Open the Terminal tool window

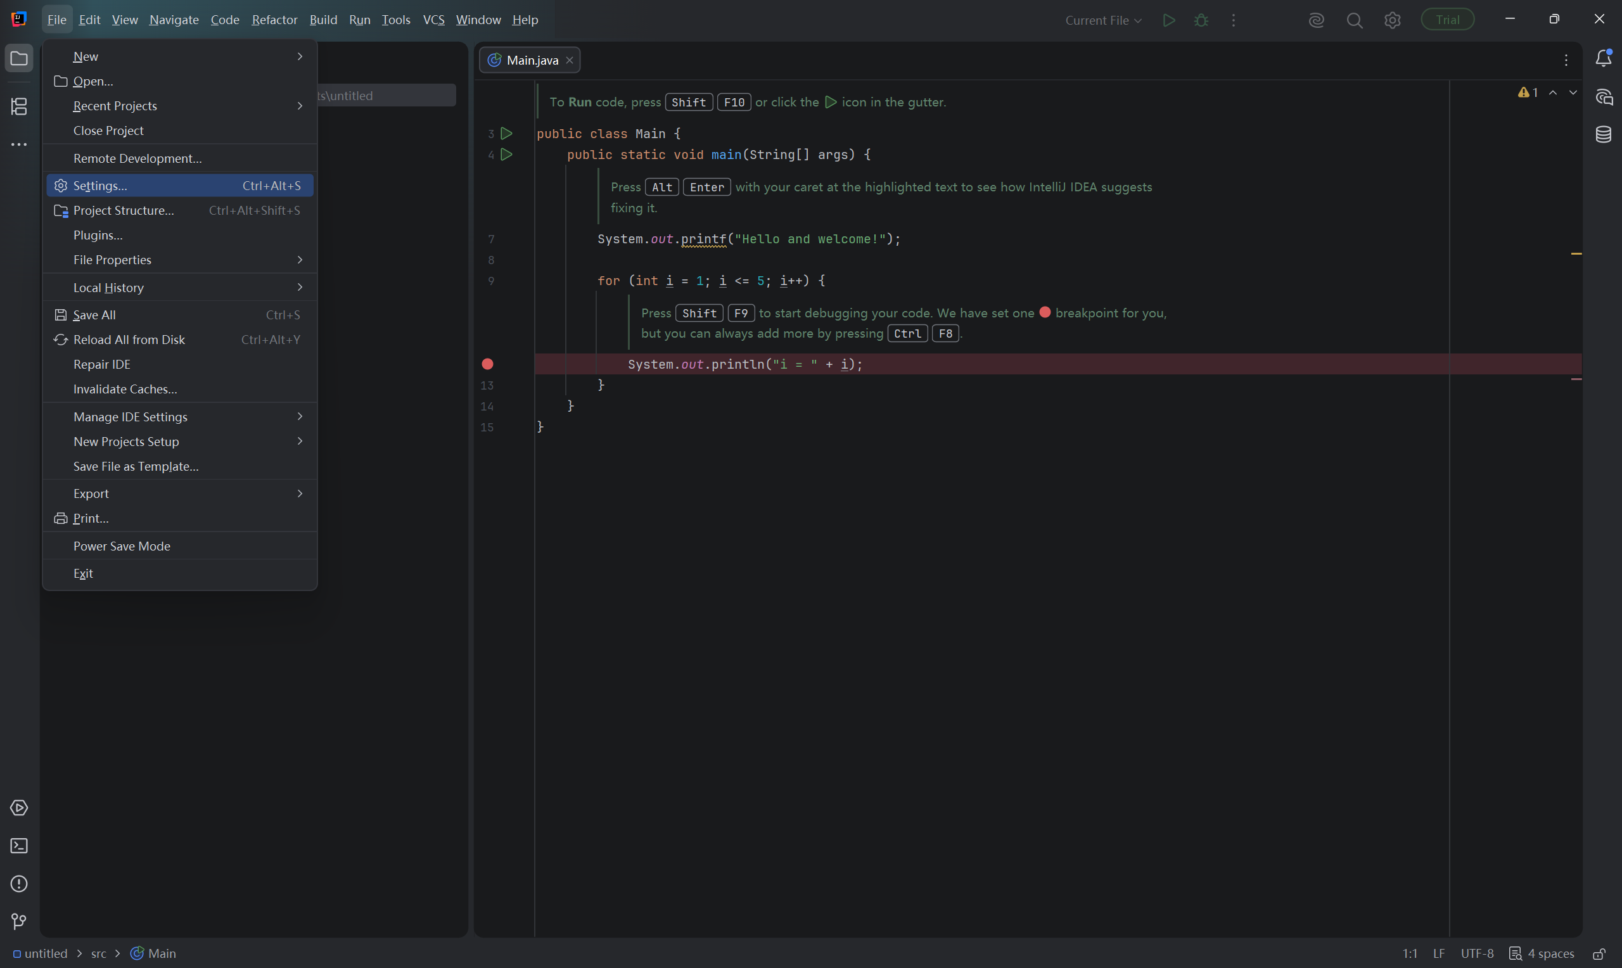(19, 845)
